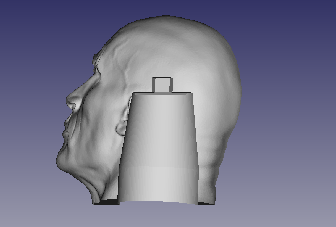Select the small square peg atop the cylinder

click(x=162, y=85)
